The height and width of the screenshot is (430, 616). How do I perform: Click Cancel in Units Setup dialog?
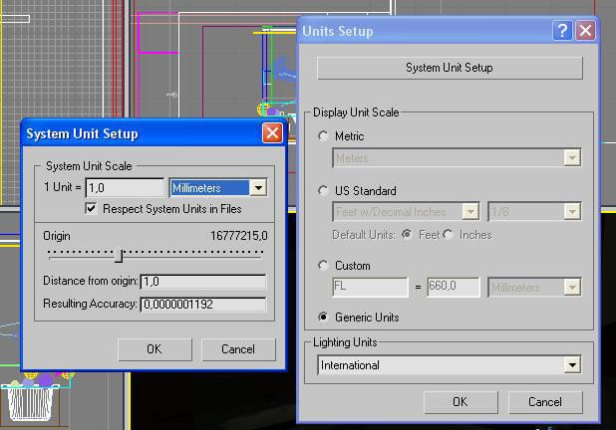coord(545,402)
